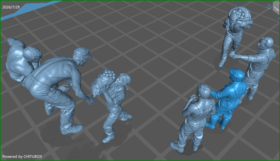Click the top face of the view cube
The width and height of the screenshot is (280, 161).
click(x=277, y=2)
